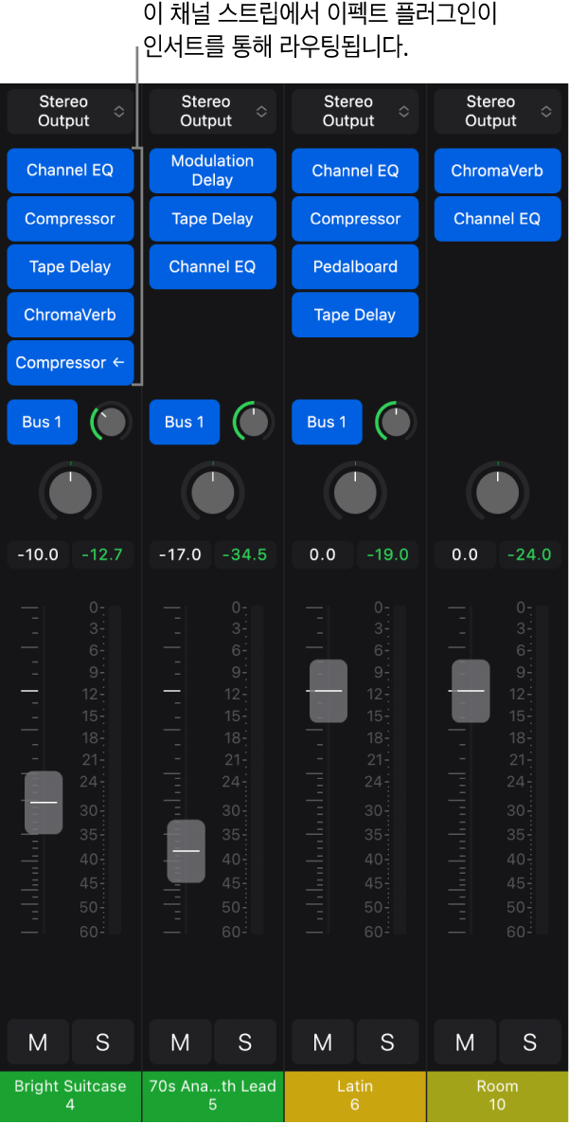This screenshot has height=1124, width=569.
Task: Click Bus 1 send on Bright Suitcase strip
Action: tap(42, 423)
